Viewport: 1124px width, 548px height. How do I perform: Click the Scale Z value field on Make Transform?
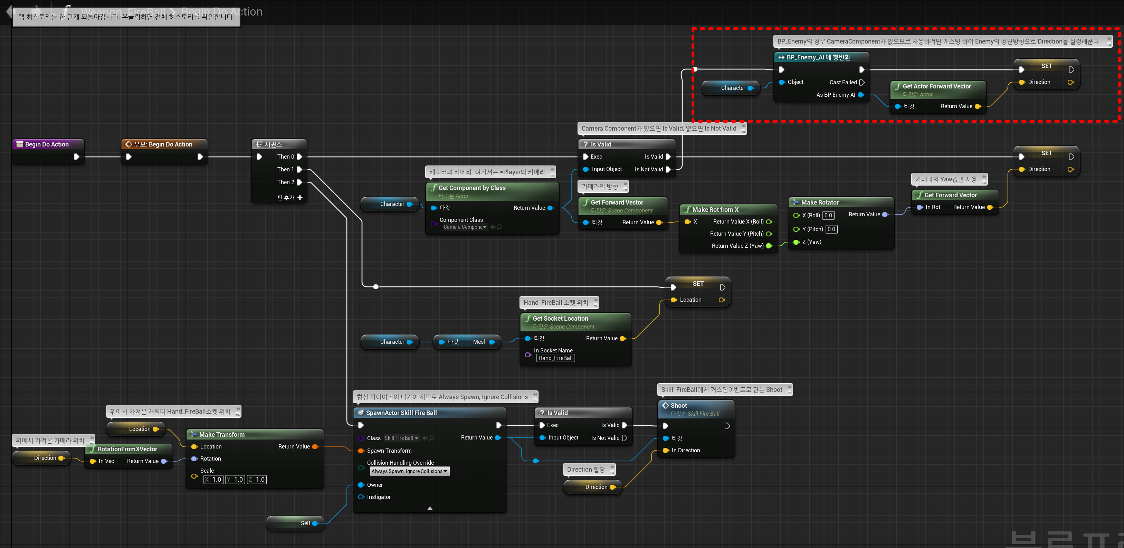pyautogui.click(x=257, y=480)
